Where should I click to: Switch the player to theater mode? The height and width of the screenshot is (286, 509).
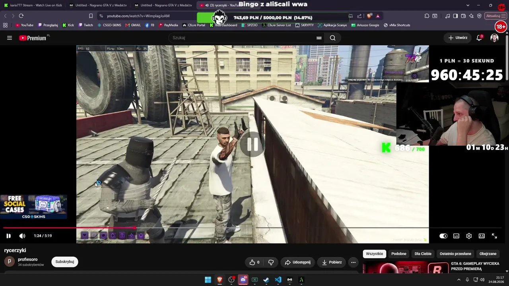click(482, 236)
